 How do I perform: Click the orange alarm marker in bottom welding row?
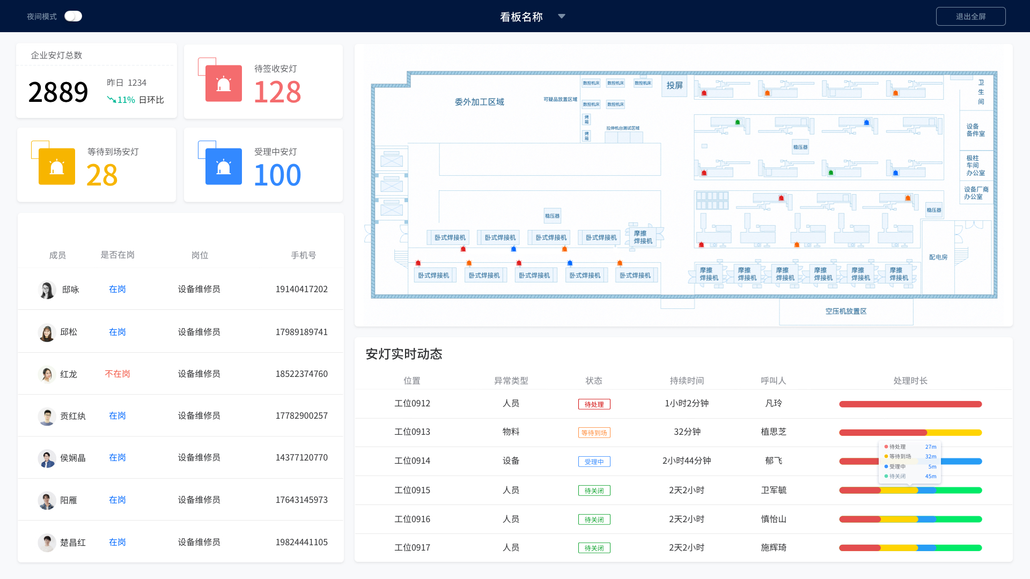[x=469, y=263]
